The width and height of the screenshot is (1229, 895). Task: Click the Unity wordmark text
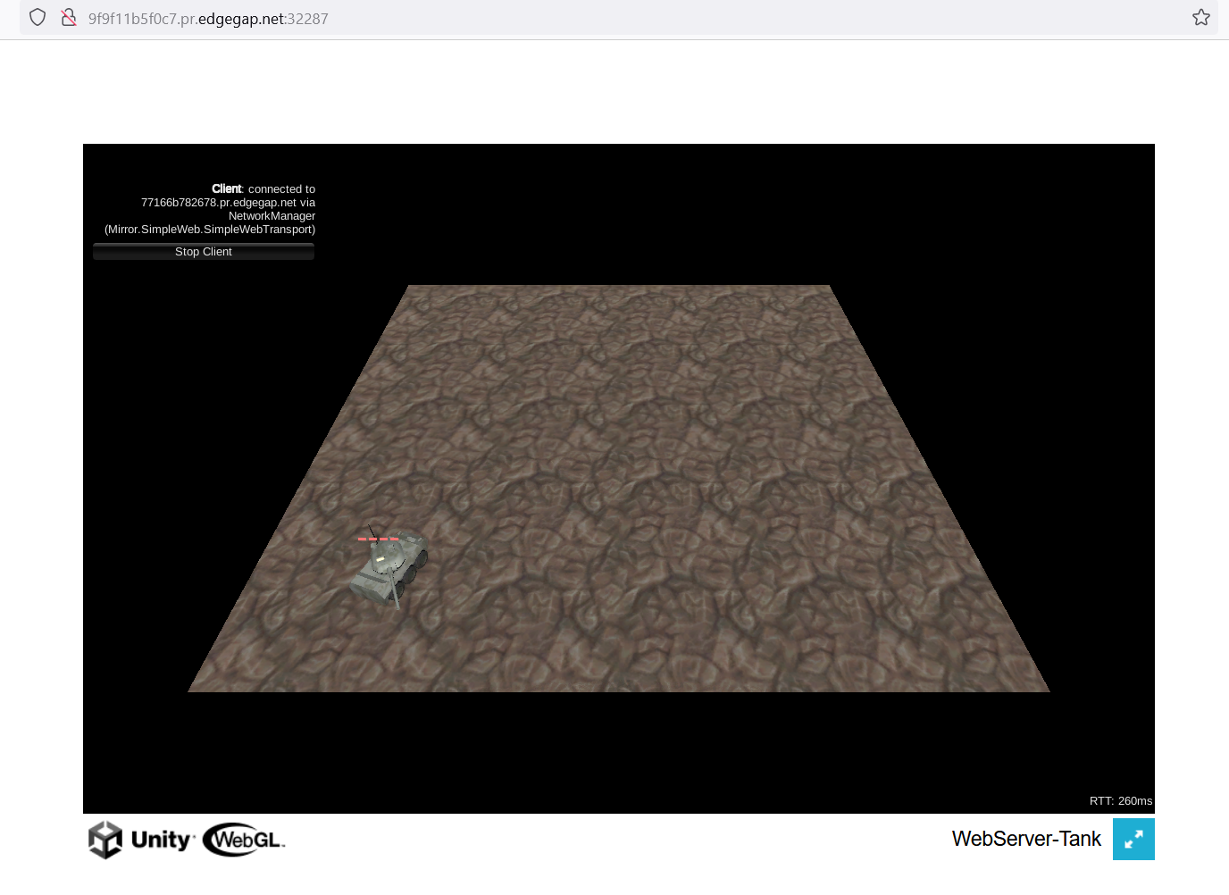[x=162, y=840]
